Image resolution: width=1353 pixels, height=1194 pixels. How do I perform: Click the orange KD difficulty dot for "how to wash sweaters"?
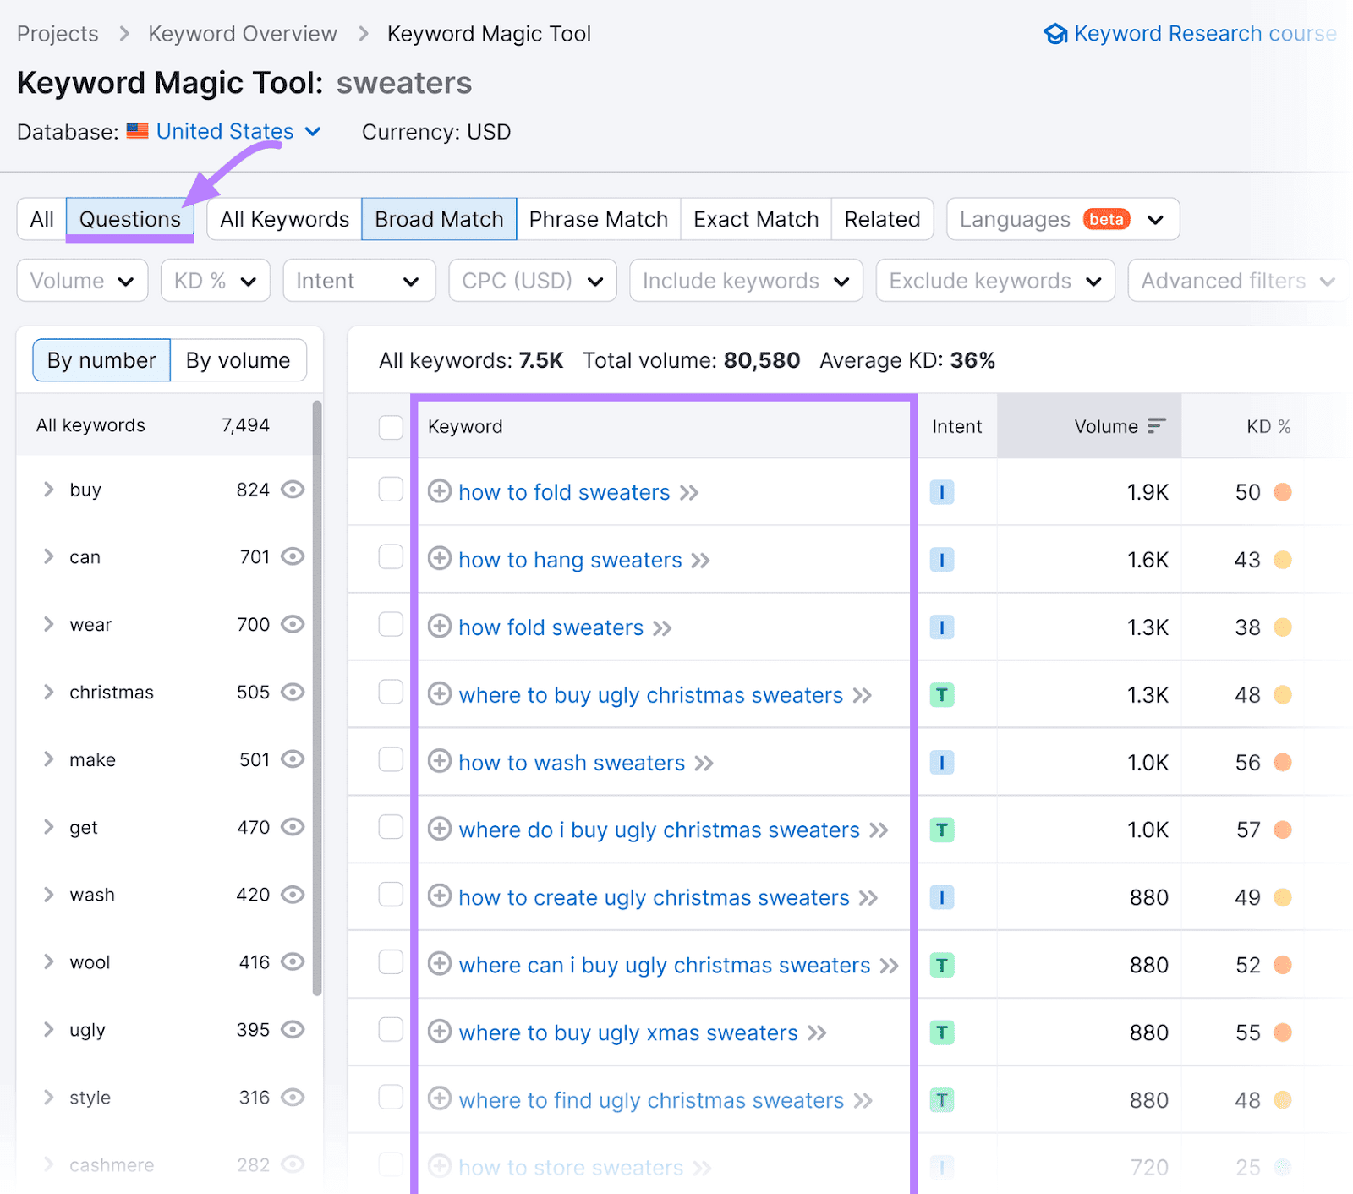[x=1285, y=762]
